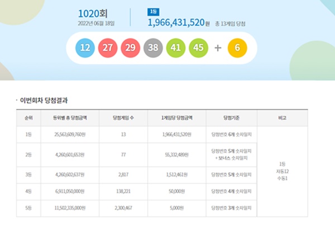Screen dimensions: 335x225
Task: Click the 5등 rank row label
Action: pyautogui.click(x=28, y=208)
